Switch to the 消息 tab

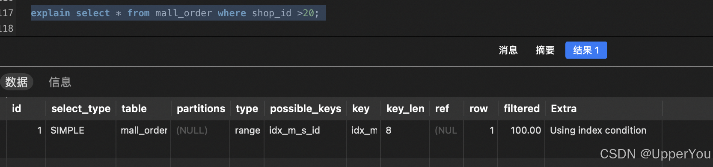point(508,50)
